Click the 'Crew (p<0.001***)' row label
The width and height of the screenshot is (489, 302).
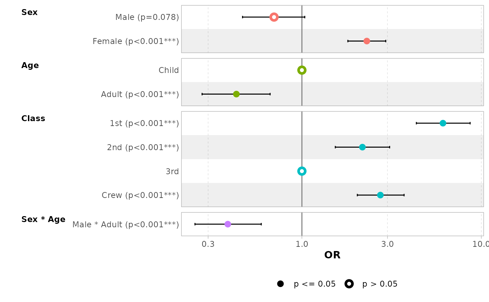pyautogui.click(x=140, y=195)
